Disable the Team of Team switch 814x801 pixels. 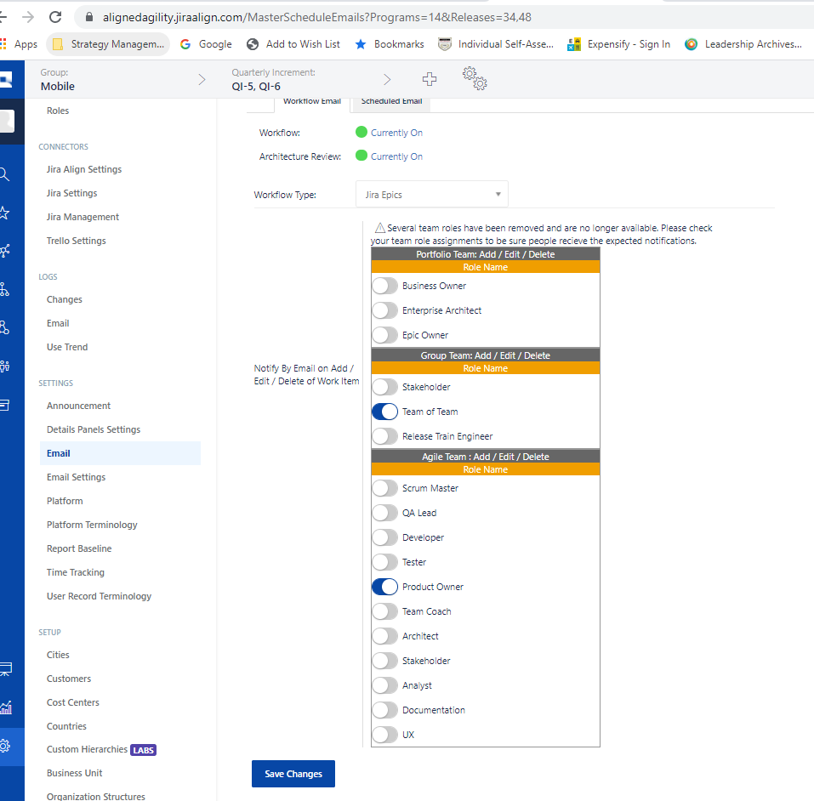click(384, 412)
